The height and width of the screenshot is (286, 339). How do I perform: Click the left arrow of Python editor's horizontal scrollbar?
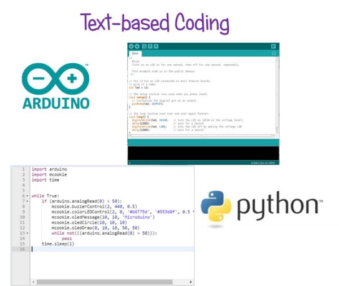[x=33, y=282]
